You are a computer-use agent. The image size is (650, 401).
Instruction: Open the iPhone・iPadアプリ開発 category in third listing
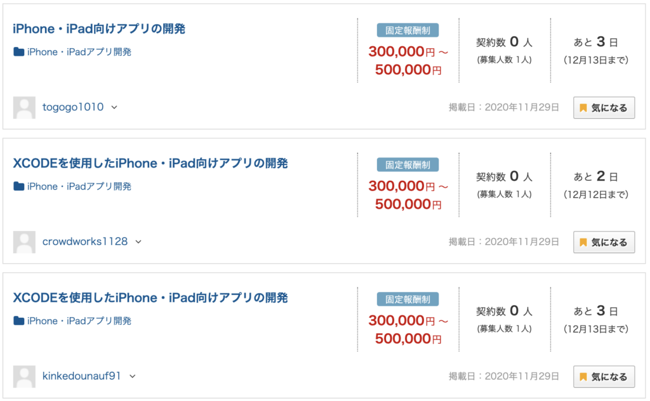tap(79, 321)
